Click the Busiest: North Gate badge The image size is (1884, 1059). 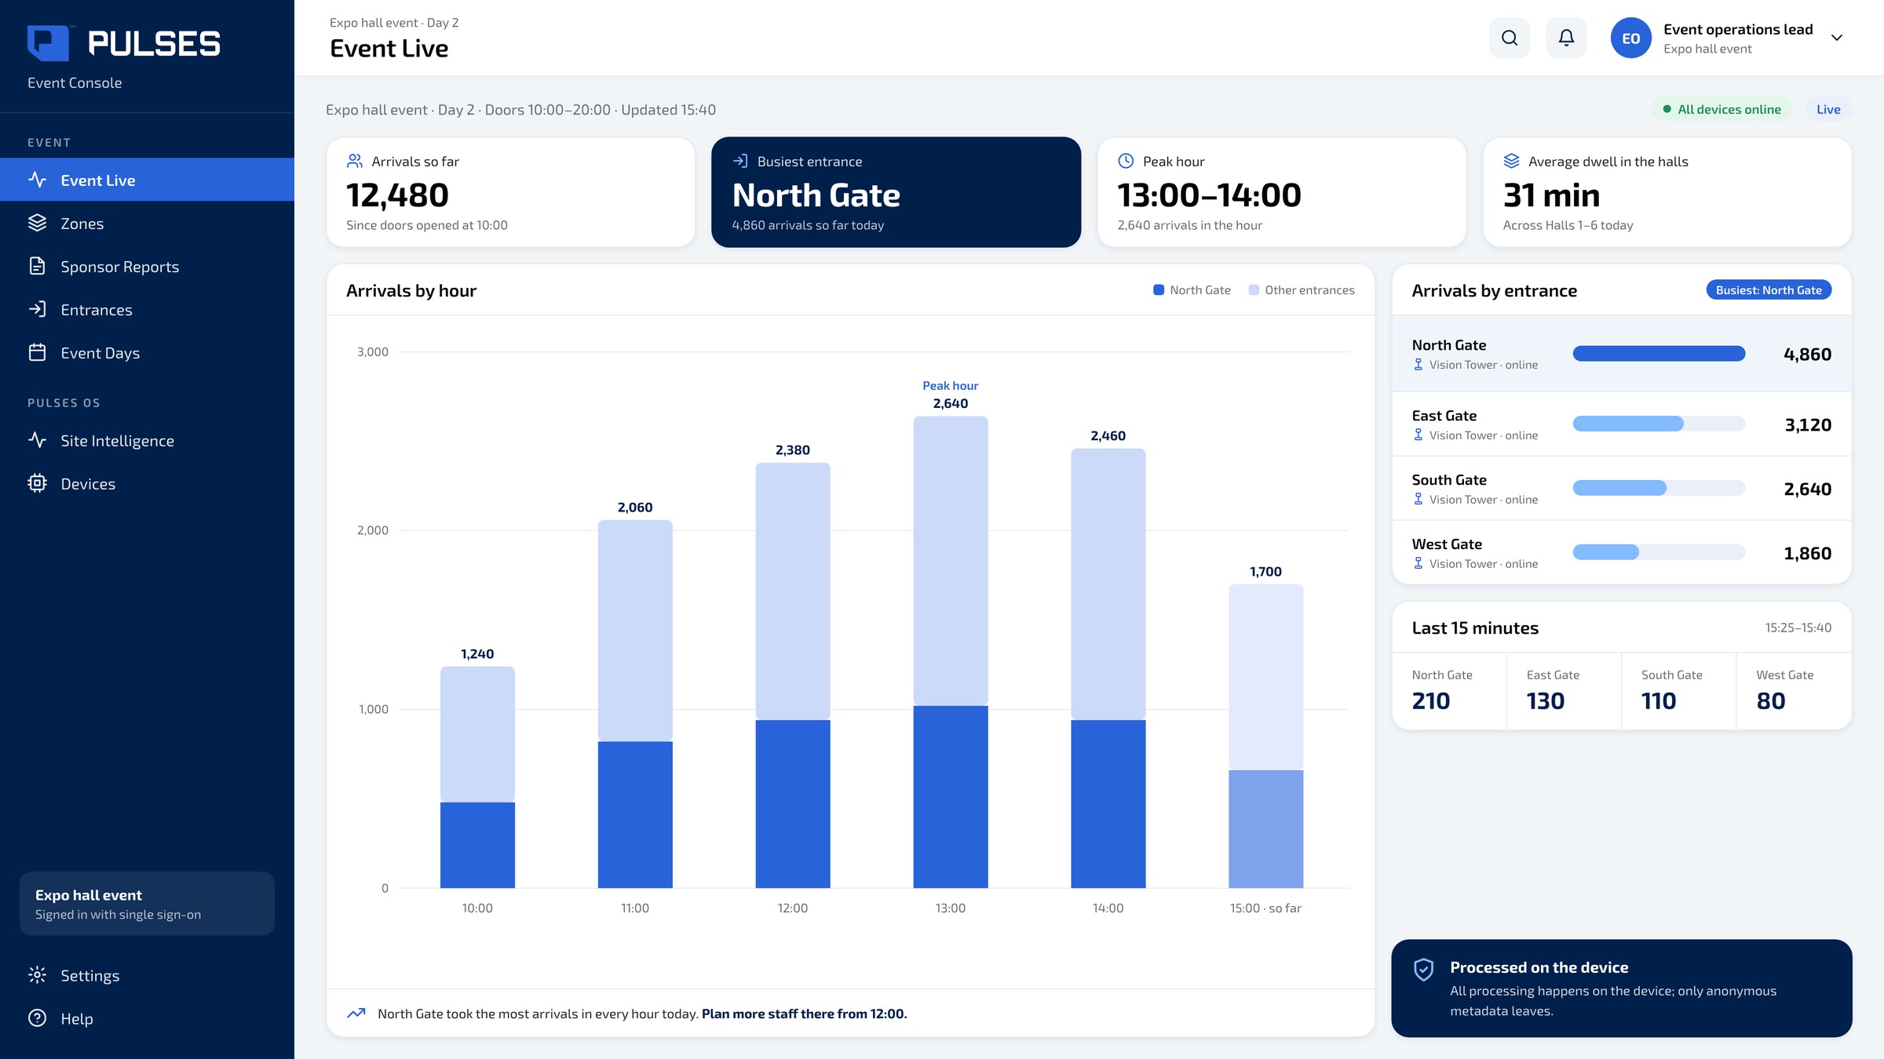pyautogui.click(x=1769, y=289)
